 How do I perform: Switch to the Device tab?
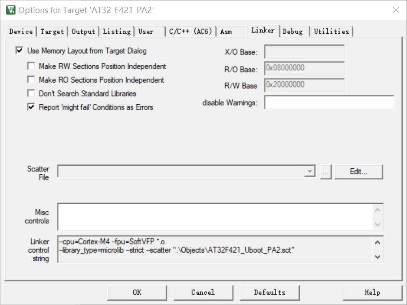(x=21, y=32)
